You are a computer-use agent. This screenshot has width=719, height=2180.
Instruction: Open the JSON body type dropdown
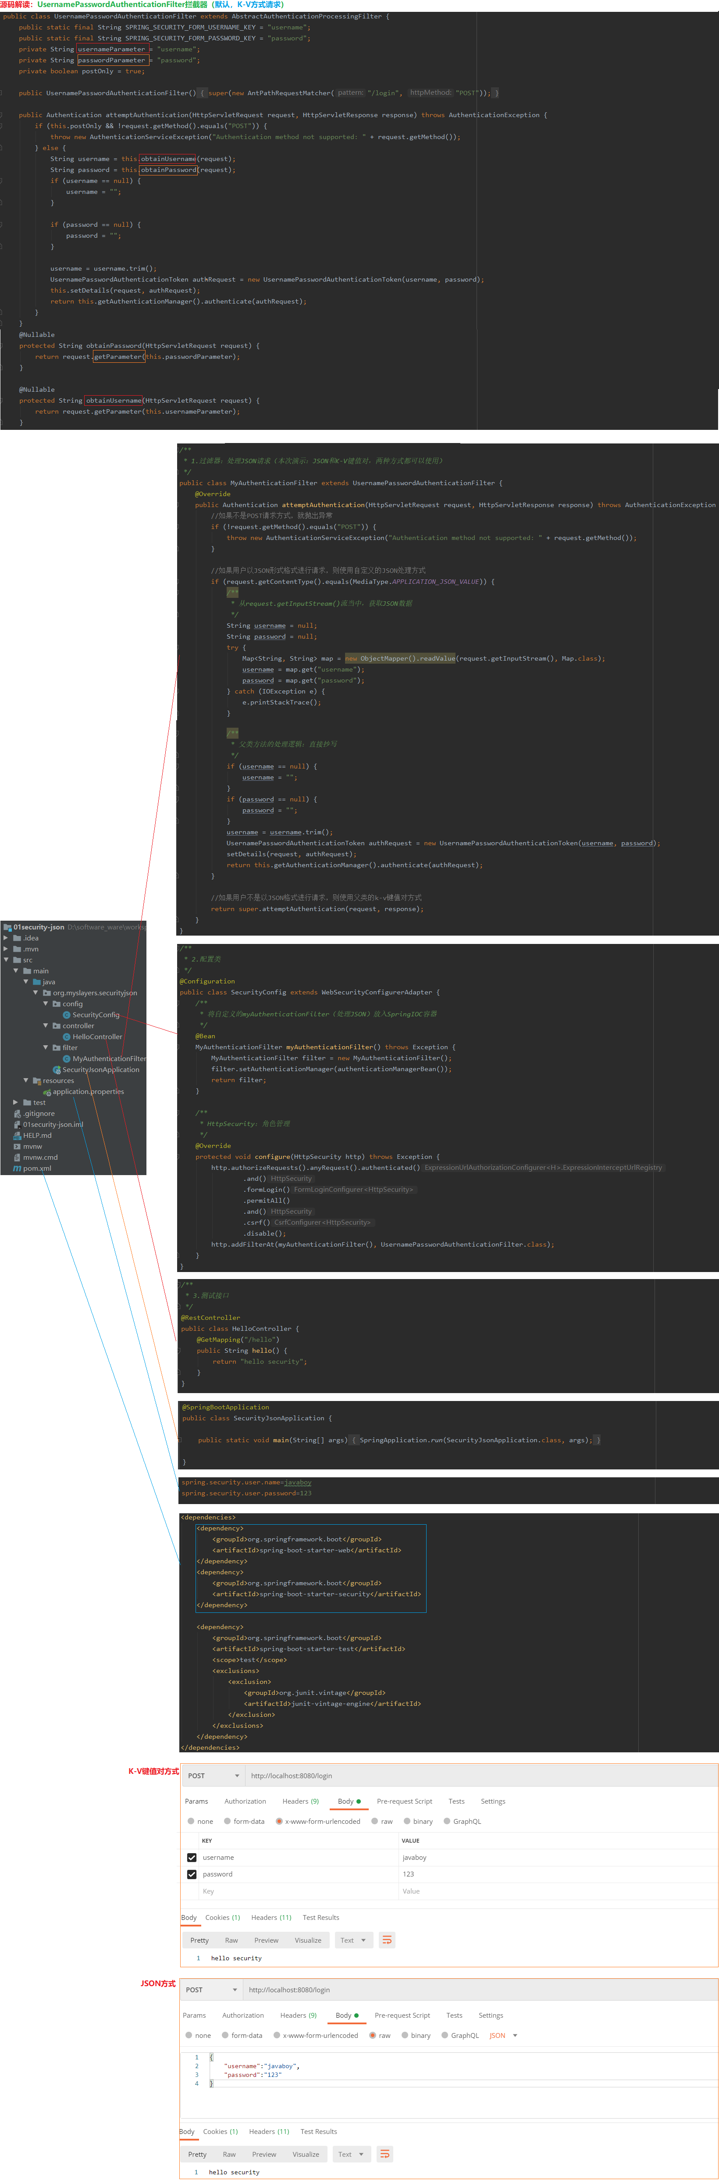click(514, 2035)
